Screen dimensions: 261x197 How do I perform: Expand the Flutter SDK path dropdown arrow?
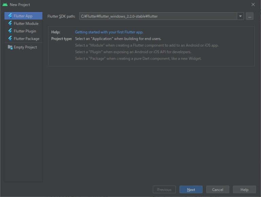240,16
